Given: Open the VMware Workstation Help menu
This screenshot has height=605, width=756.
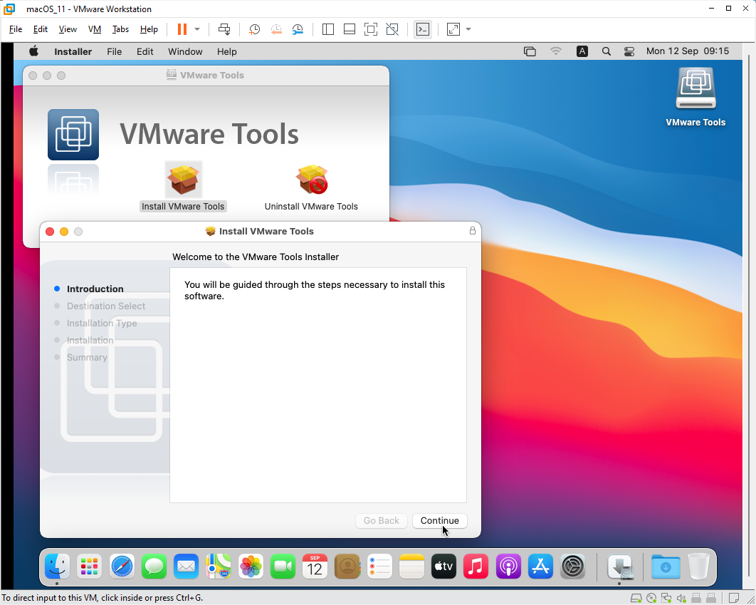Looking at the screenshot, I should [x=149, y=29].
